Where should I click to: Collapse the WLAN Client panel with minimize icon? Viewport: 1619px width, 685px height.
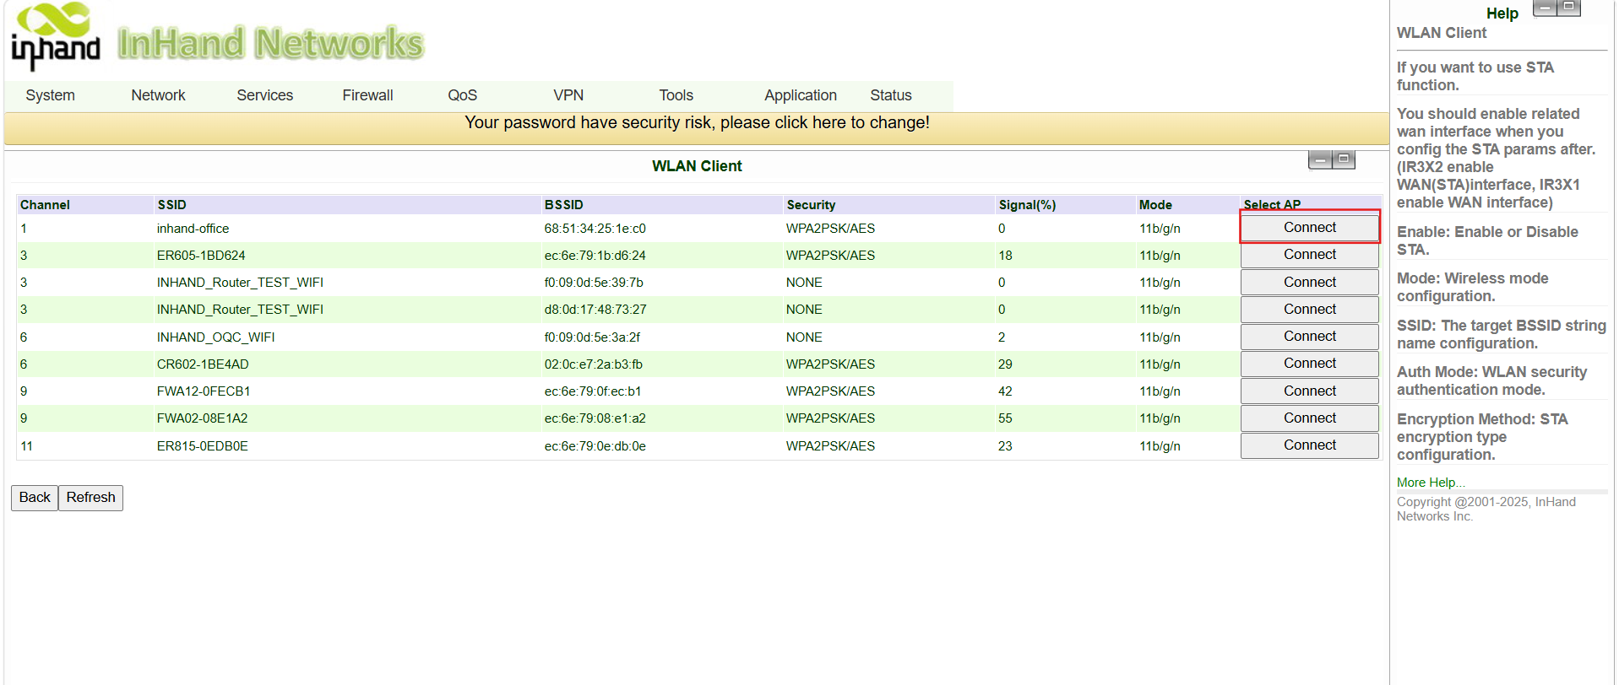pyautogui.click(x=1320, y=159)
